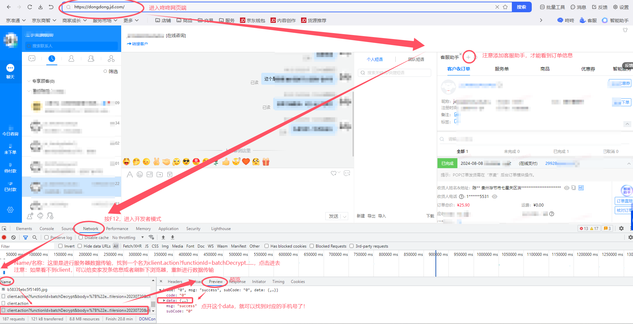Add customer service assistant plus icon
The height and width of the screenshot is (324, 633).
click(x=468, y=57)
